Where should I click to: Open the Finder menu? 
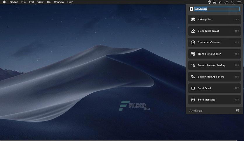[x=14, y=2]
